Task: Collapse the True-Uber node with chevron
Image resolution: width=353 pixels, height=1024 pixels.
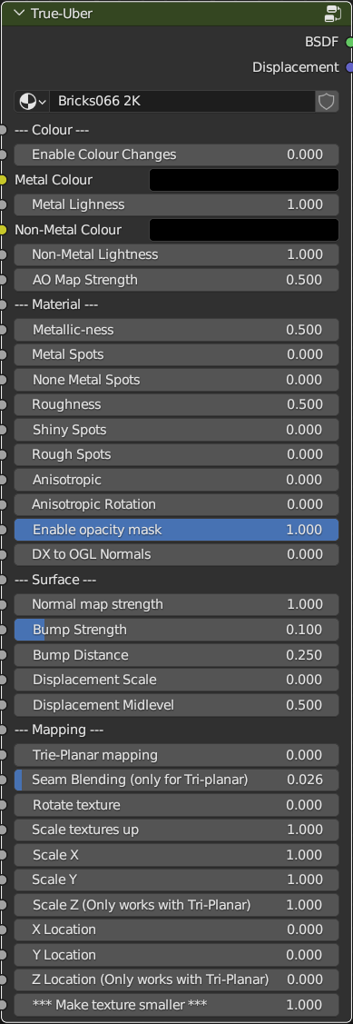Action: pyautogui.click(x=19, y=13)
